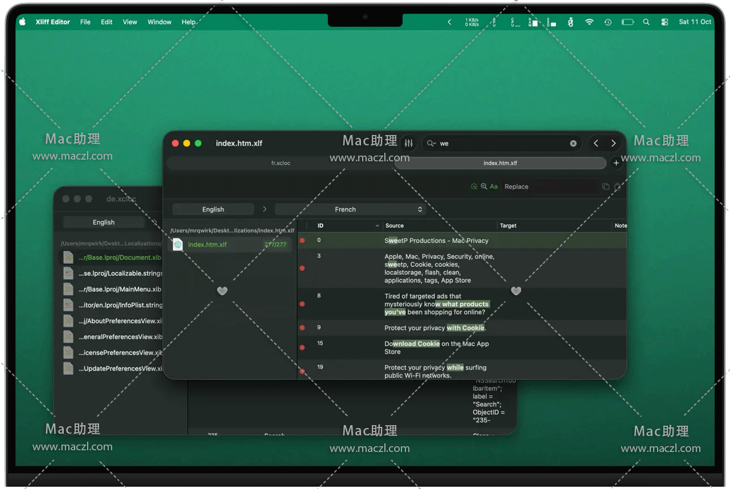
Task: Click the index.htm.xlf file icon in sidebar
Action: coord(178,244)
